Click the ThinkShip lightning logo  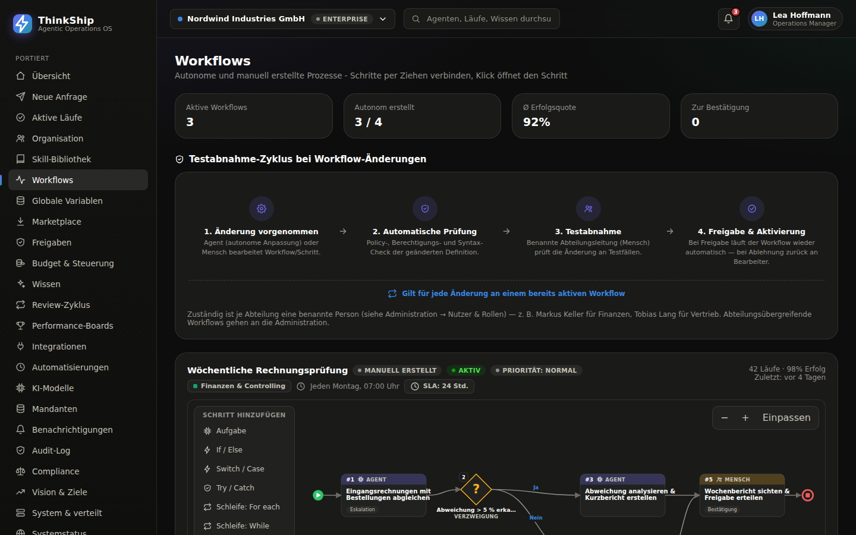click(x=23, y=24)
